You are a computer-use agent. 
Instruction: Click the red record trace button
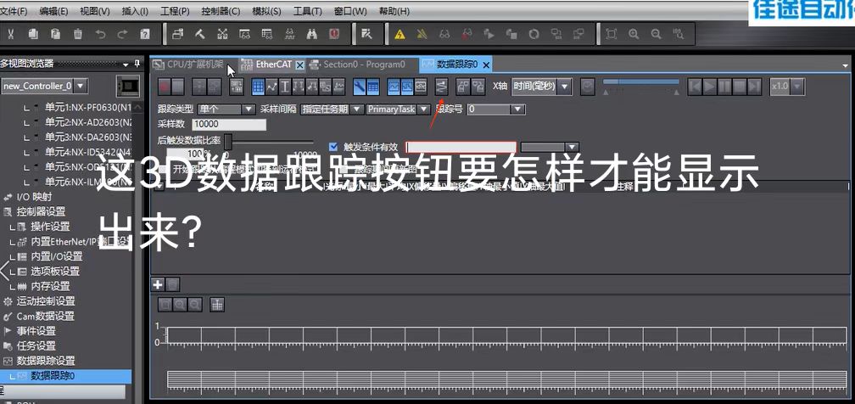pos(165,86)
